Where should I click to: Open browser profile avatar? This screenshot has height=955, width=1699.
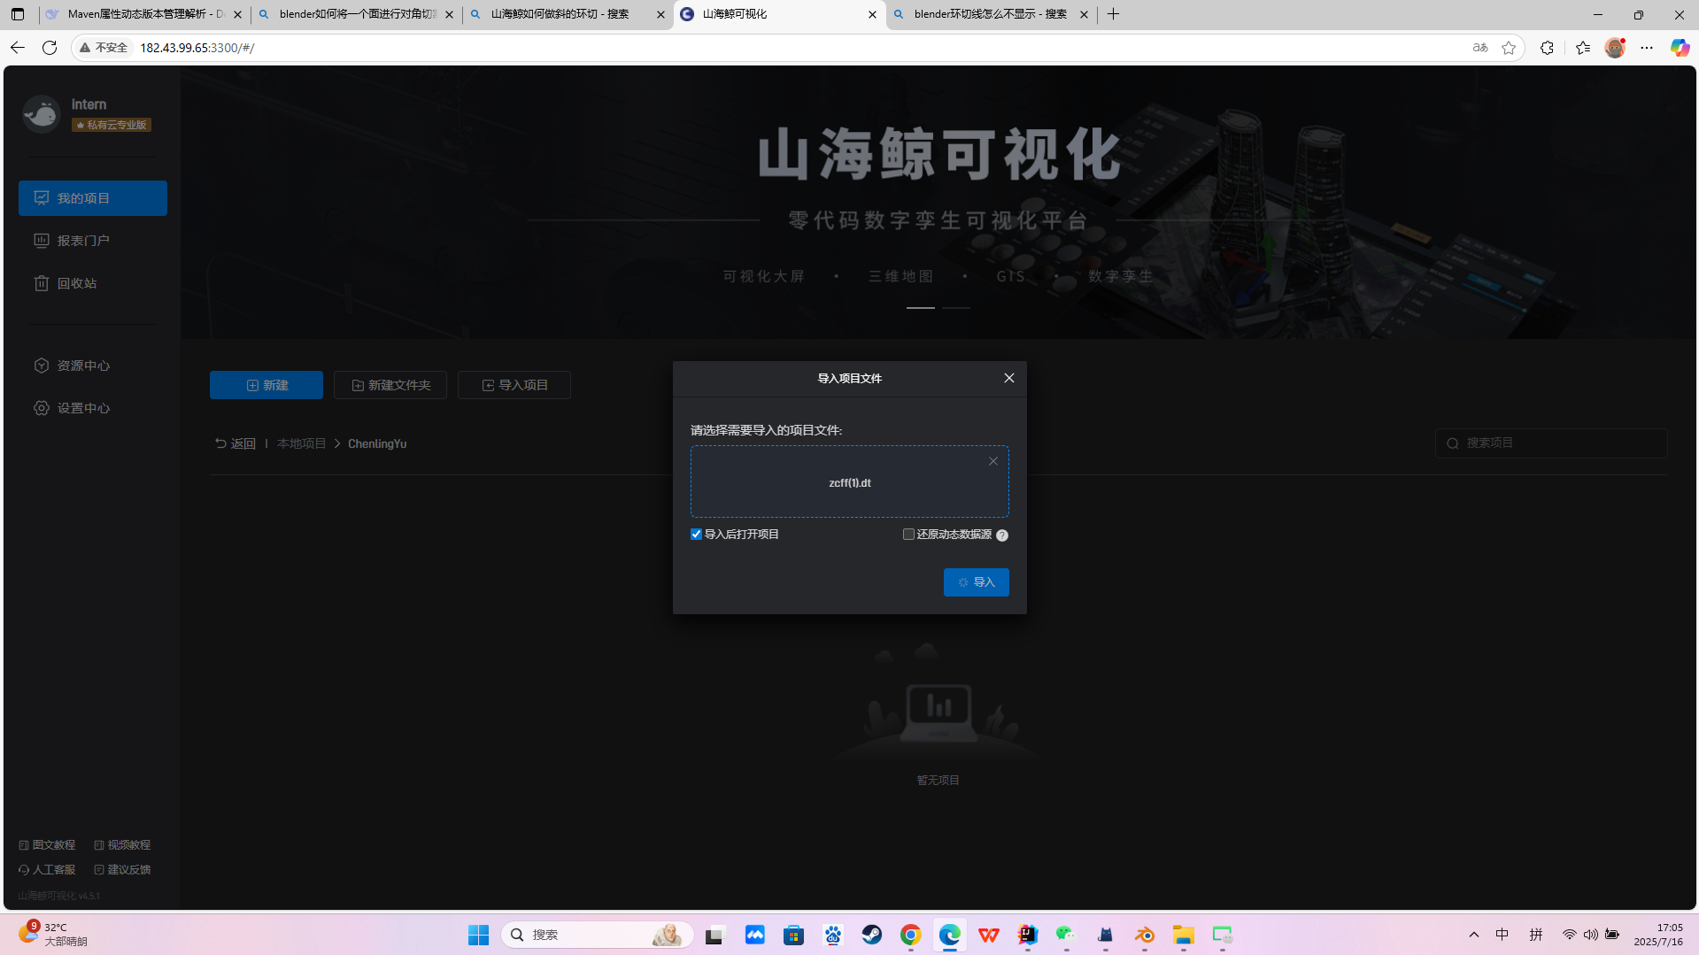[1615, 48]
